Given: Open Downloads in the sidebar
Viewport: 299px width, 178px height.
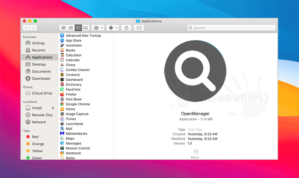Looking at the screenshot, I should (x=39, y=78).
